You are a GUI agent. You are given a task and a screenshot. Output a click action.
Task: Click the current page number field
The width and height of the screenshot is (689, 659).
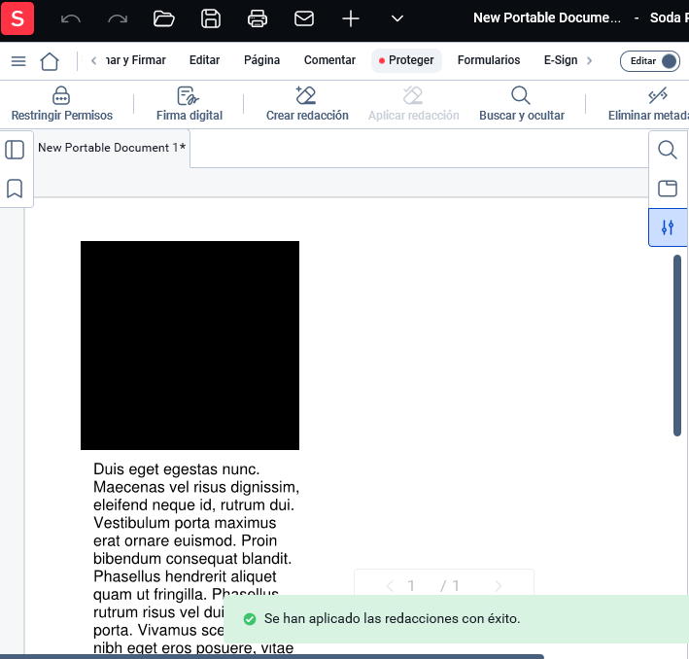click(411, 585)
